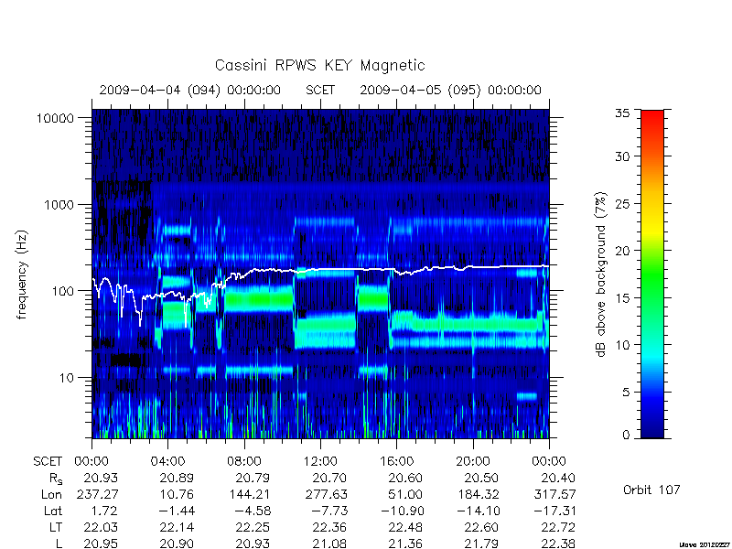
Task: Click the 08:00 time tick label
Action: [244, 462]
